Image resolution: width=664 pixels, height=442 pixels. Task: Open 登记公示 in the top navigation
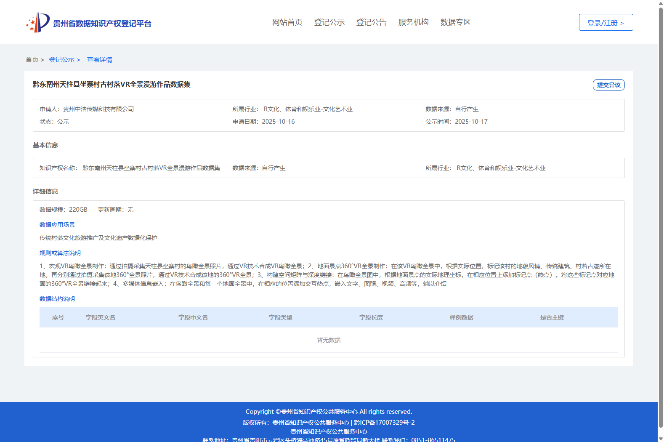click(329, 22)
